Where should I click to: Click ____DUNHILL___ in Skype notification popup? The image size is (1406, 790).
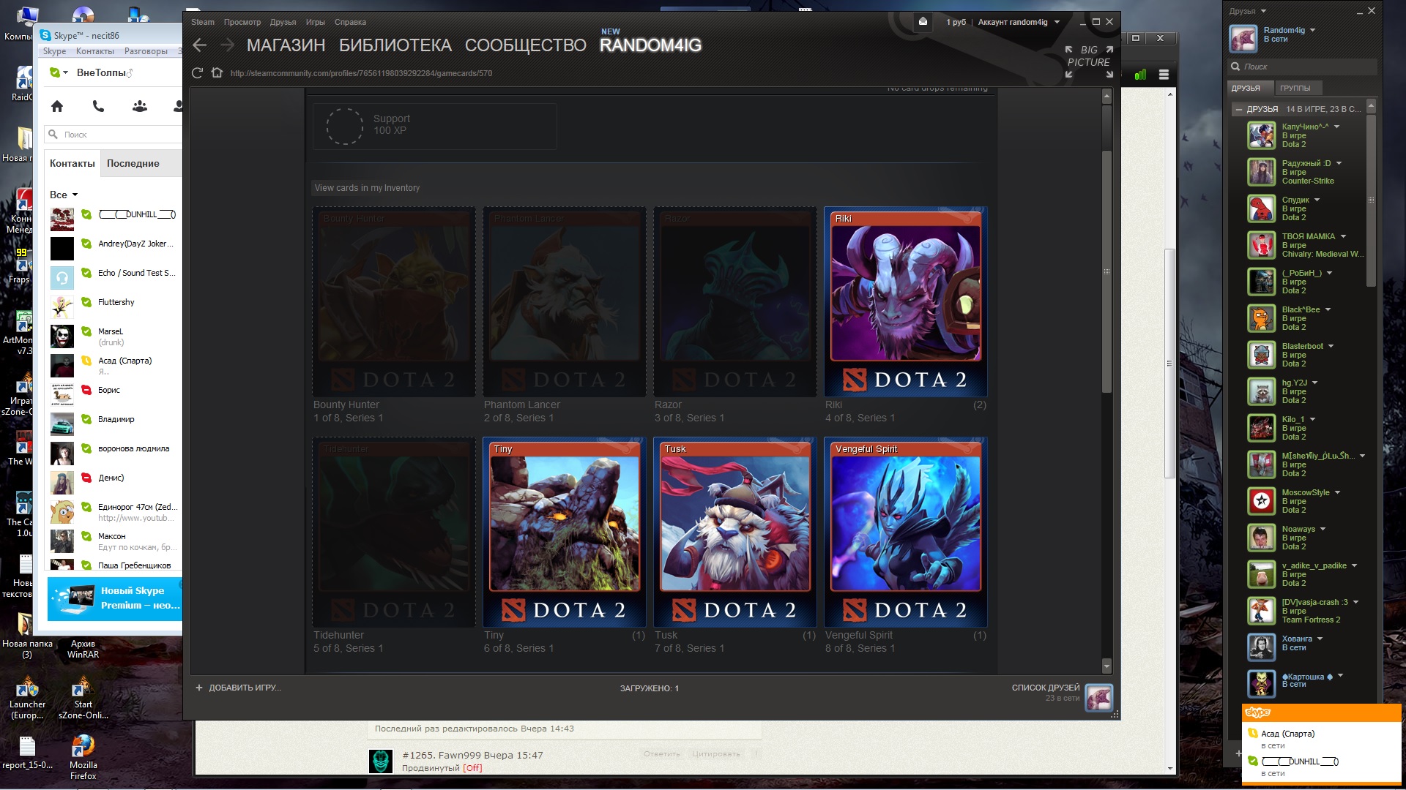tap(1300, 761)
